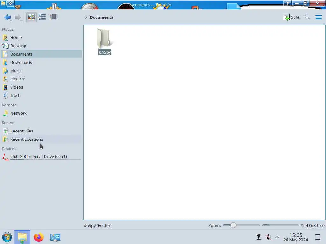Expand hidden tray icons arrow
This screenshot has width=326, height=244.
277,237
